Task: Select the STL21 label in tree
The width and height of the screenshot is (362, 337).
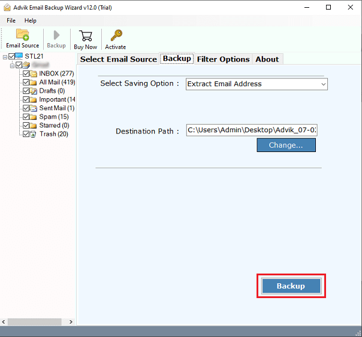Action: pos(34,56)
